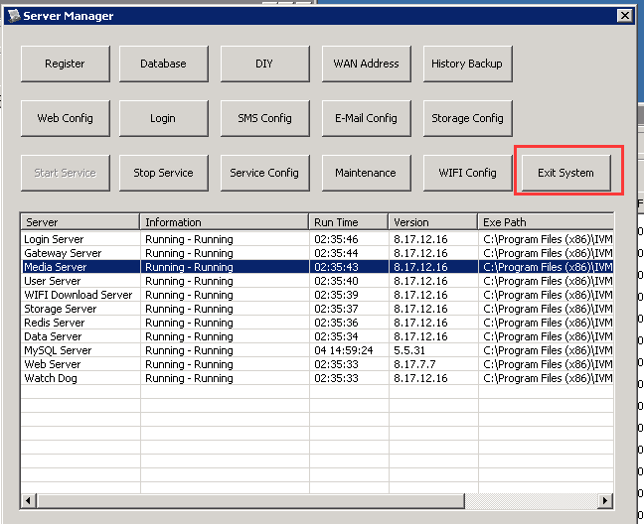Select the User Server row
Viewport: 644px width, 524px height.
tap(317, 281)
